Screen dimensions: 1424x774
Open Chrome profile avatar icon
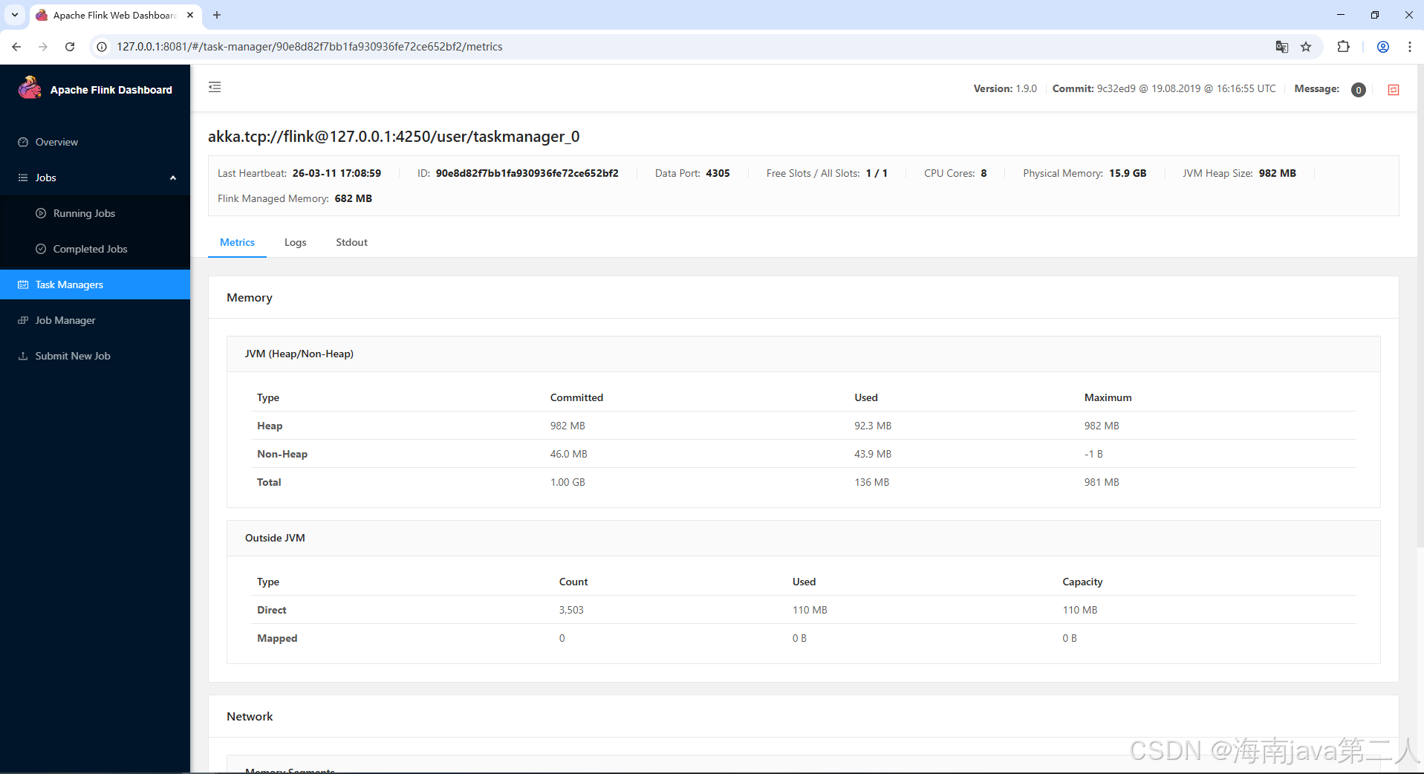pyautogui.click(x=1383, y=47)
